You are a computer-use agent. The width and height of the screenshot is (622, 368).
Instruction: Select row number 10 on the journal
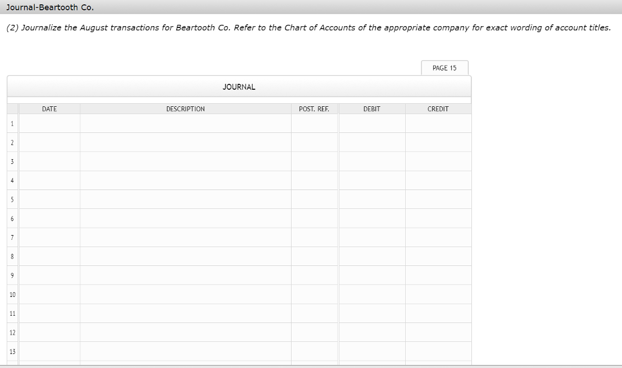click(13, 294)
